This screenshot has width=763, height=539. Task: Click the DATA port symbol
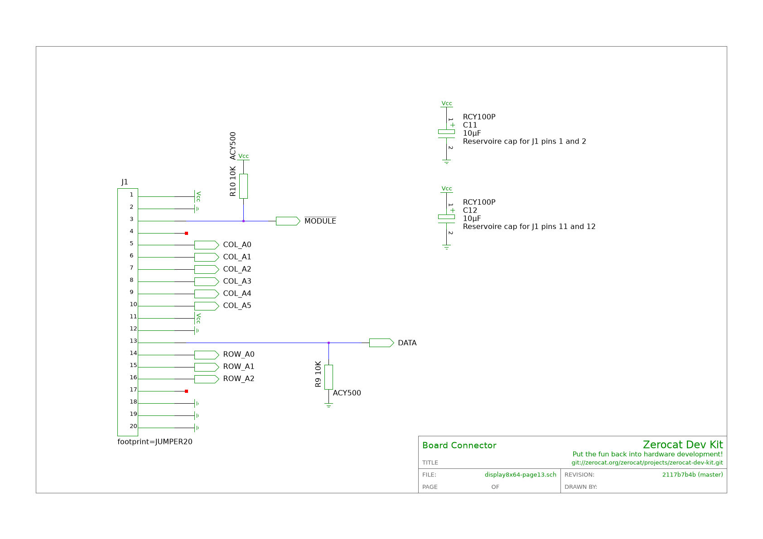381,343
